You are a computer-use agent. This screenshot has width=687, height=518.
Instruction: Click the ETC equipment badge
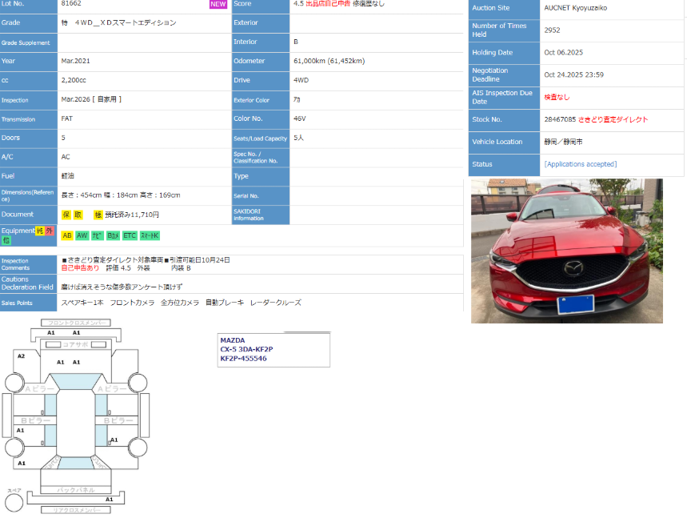tap(130, 235)
